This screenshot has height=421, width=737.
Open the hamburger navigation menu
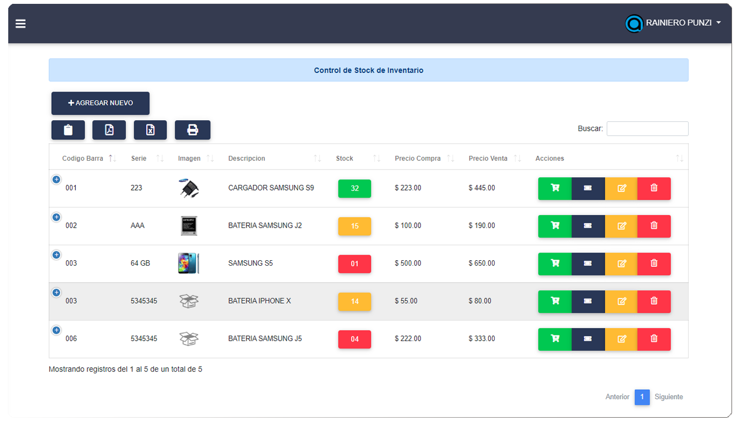(x=20, y=23)
